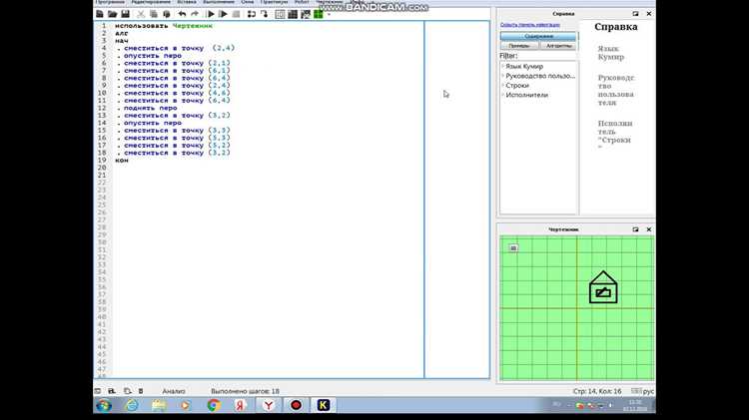749x420 pixels.
Task: Open the Выполнение menu
Action: pyautogui.click(x=219, y=2)
